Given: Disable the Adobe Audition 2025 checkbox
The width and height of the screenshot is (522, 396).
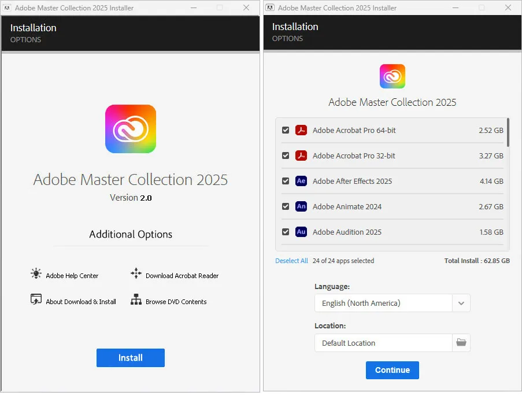Looking at the screenshot, I should (x=286, y=232).
